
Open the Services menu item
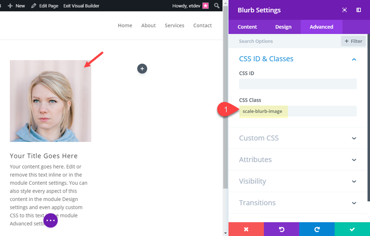(174, 26)
